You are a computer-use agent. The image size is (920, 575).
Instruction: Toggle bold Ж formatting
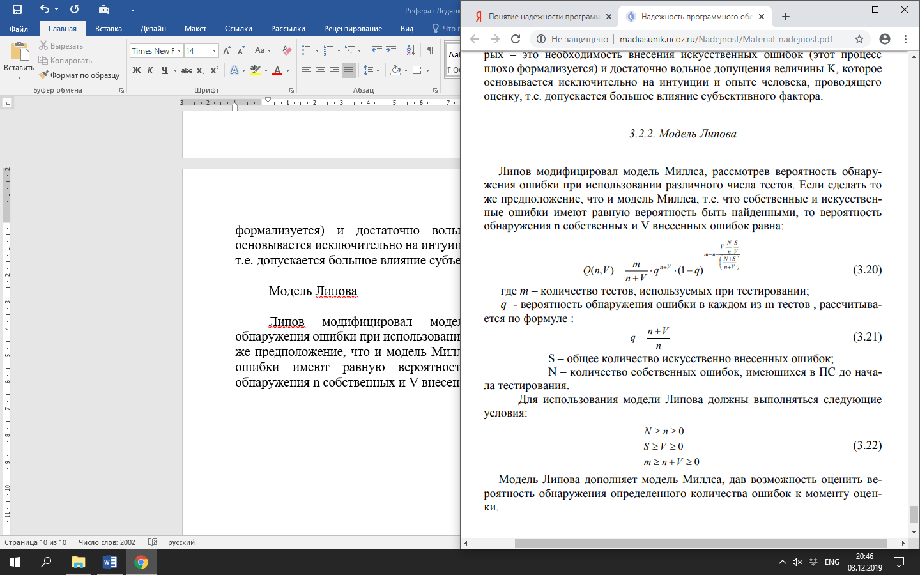137,70
